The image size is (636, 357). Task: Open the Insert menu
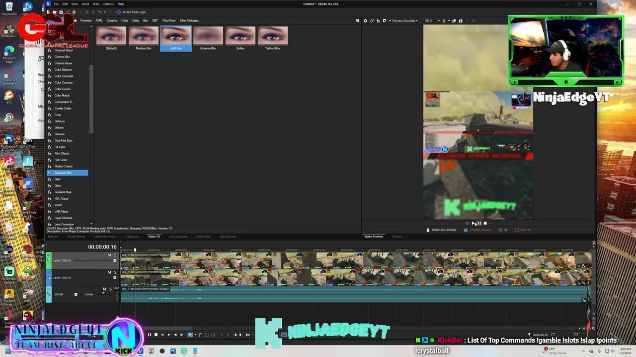coord(85,4)
